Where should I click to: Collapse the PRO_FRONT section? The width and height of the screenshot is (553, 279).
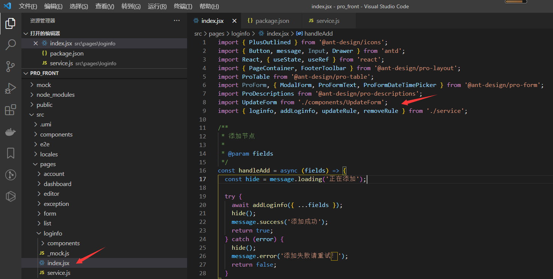[x=104, y=73]
